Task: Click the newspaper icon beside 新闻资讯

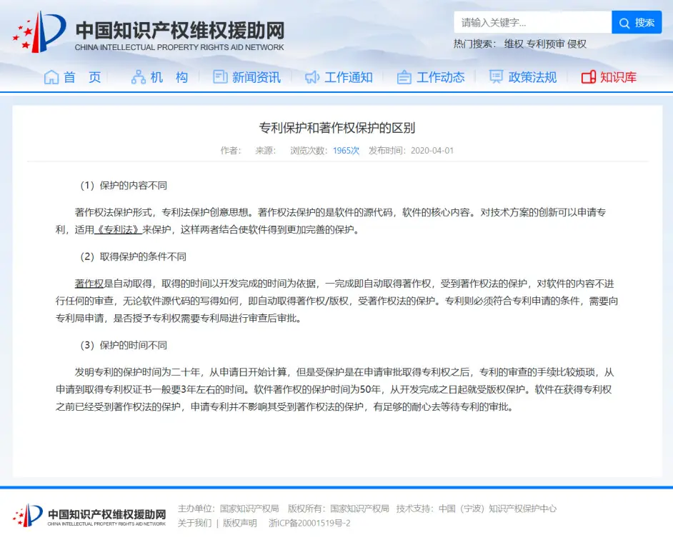Action: coord(220,77)
